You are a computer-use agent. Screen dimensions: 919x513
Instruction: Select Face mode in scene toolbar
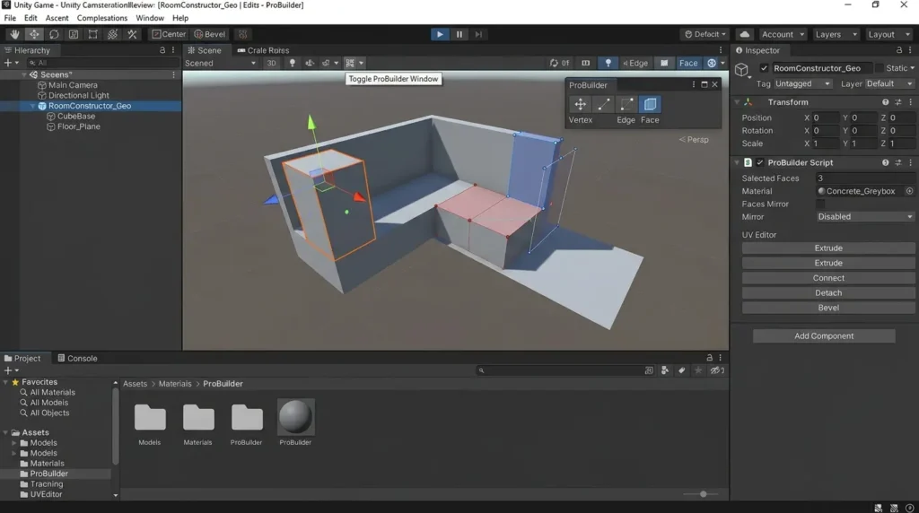tap(688, 63)
